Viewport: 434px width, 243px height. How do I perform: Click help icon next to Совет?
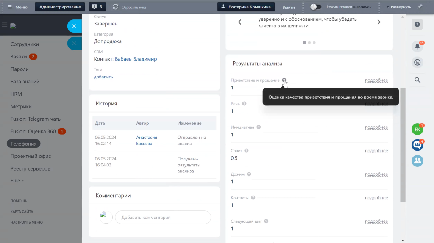[x=246, y=151]
